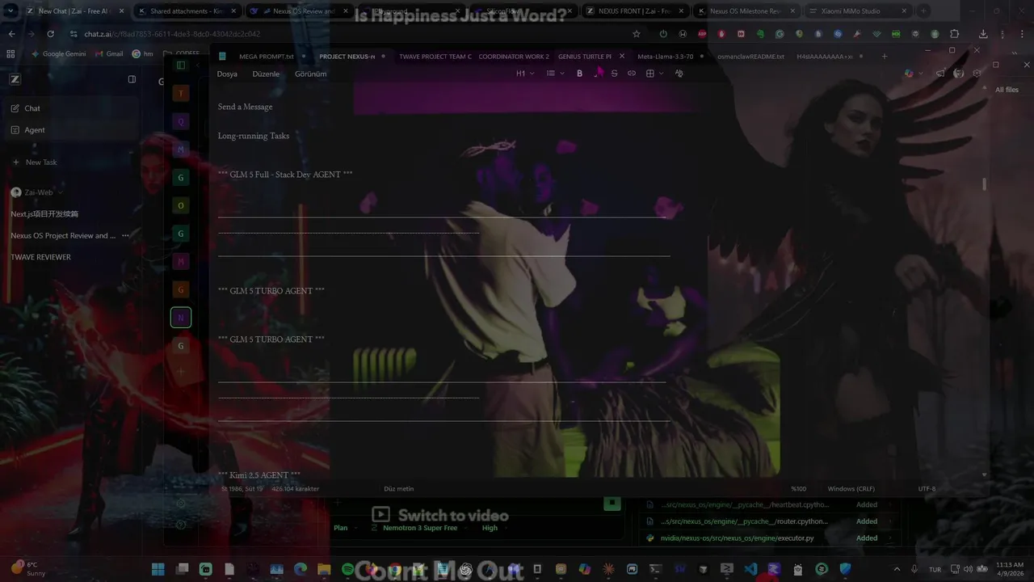Open the TWAVE REVIEWER chat

[40, 257]
